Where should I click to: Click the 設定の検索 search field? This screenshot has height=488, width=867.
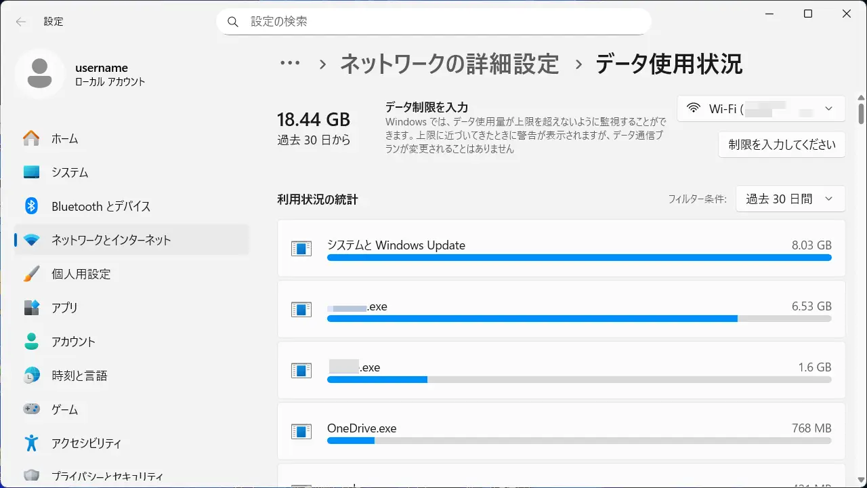pos(433,22)
